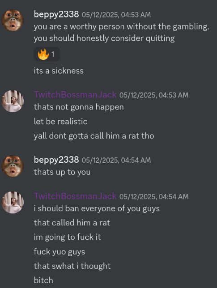Open beppy2338's monkey avatar at top
217x288 pixels.
(13, 21)
